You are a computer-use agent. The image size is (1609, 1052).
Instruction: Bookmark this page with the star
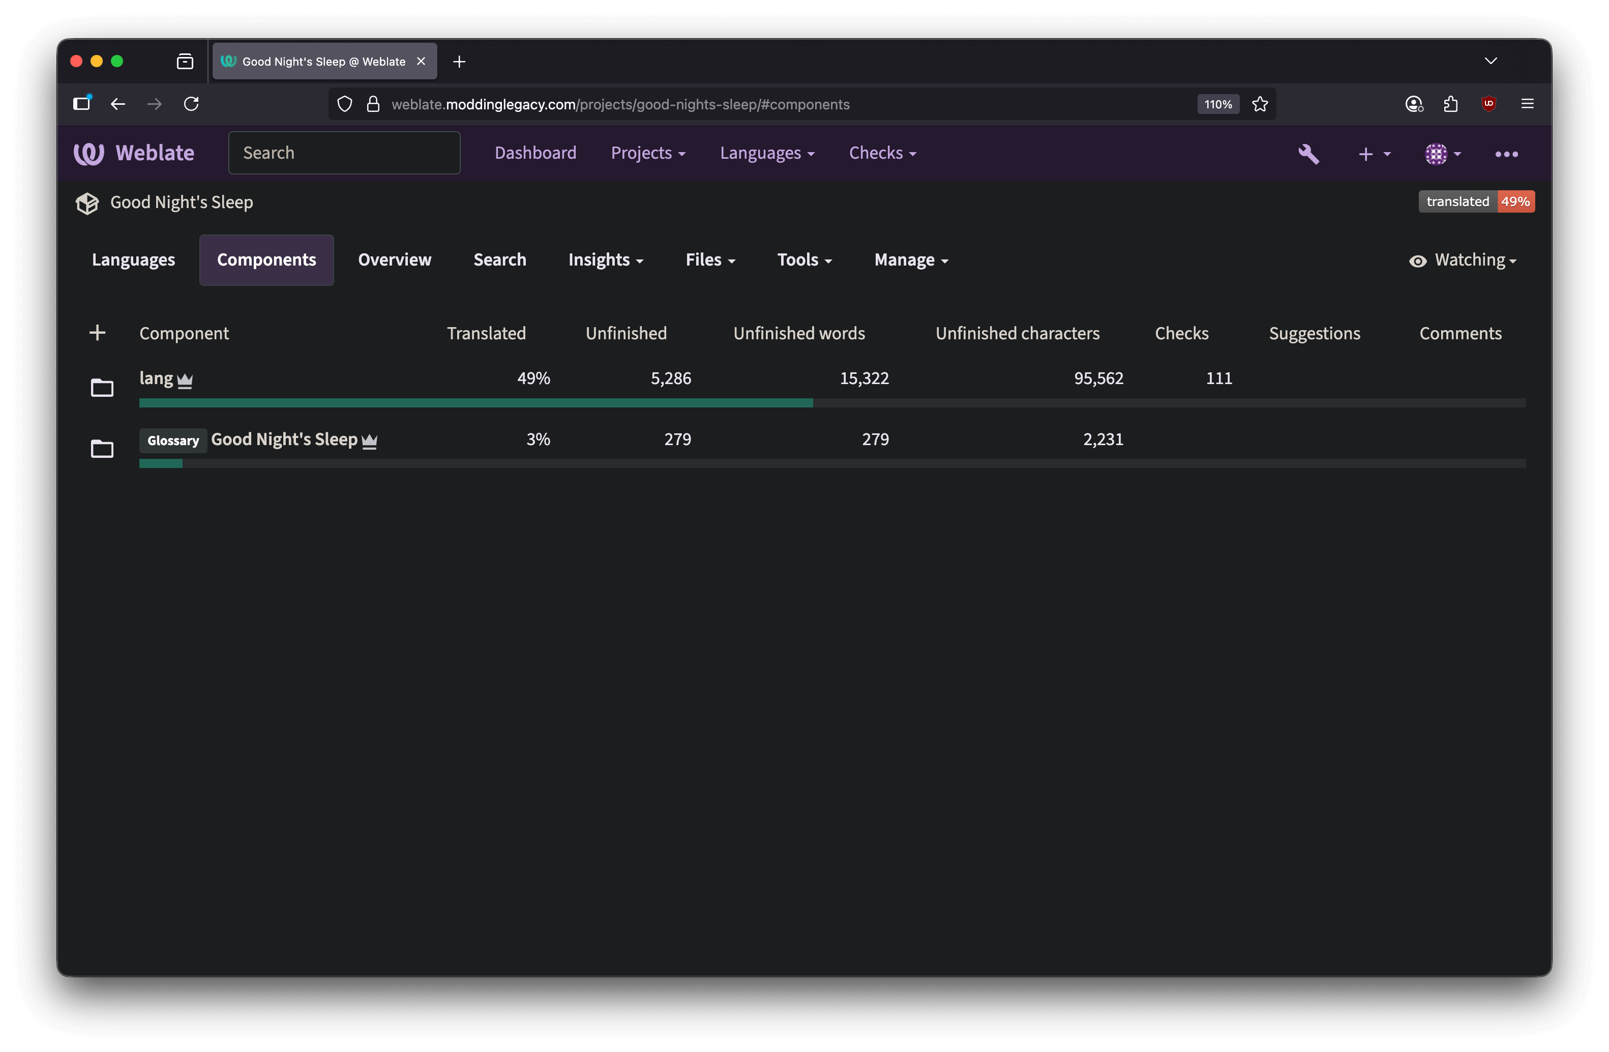1260,104
